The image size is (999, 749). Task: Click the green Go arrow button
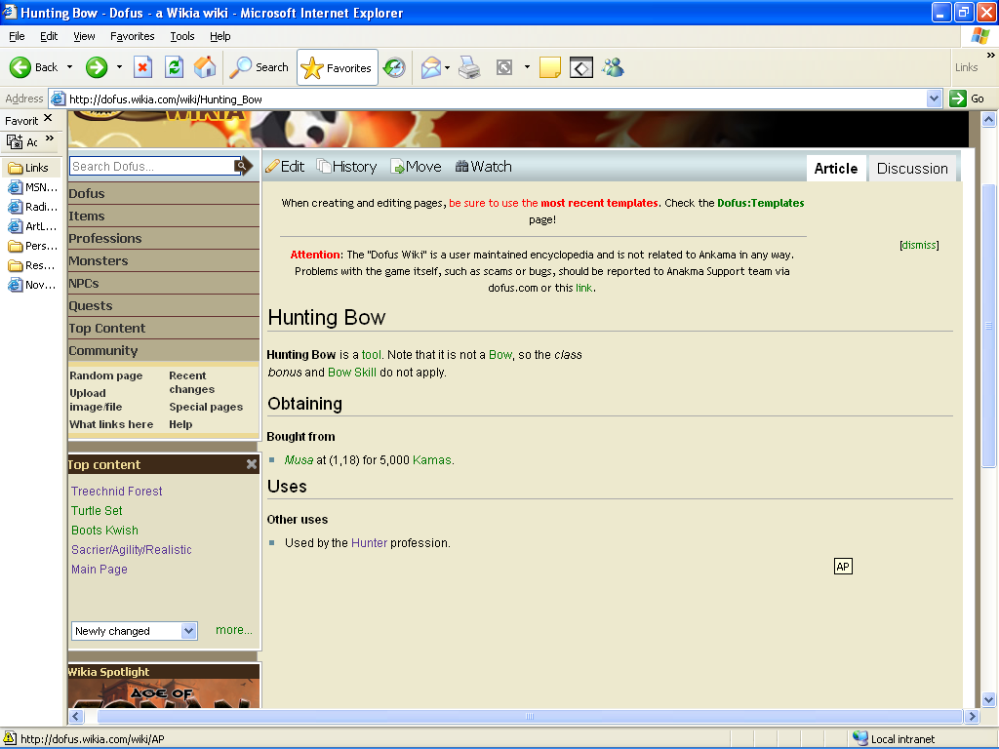coord(958,99)
